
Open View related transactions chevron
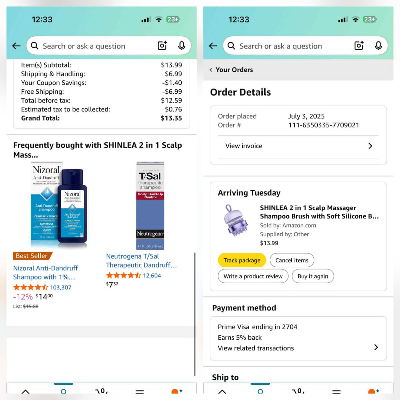pyautogui.click(x=376, y=347)
